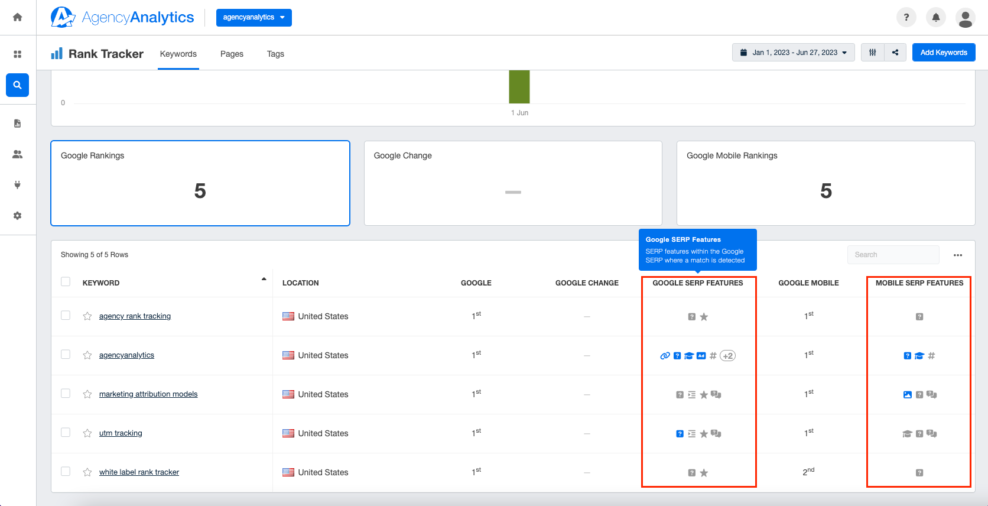Click the share icon button
Image resolution: width=988 pixels, height=506 pixels.
(x=895, y=53)
